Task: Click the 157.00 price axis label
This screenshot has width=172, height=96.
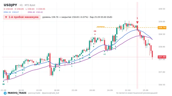Action: tap(162, 72)
